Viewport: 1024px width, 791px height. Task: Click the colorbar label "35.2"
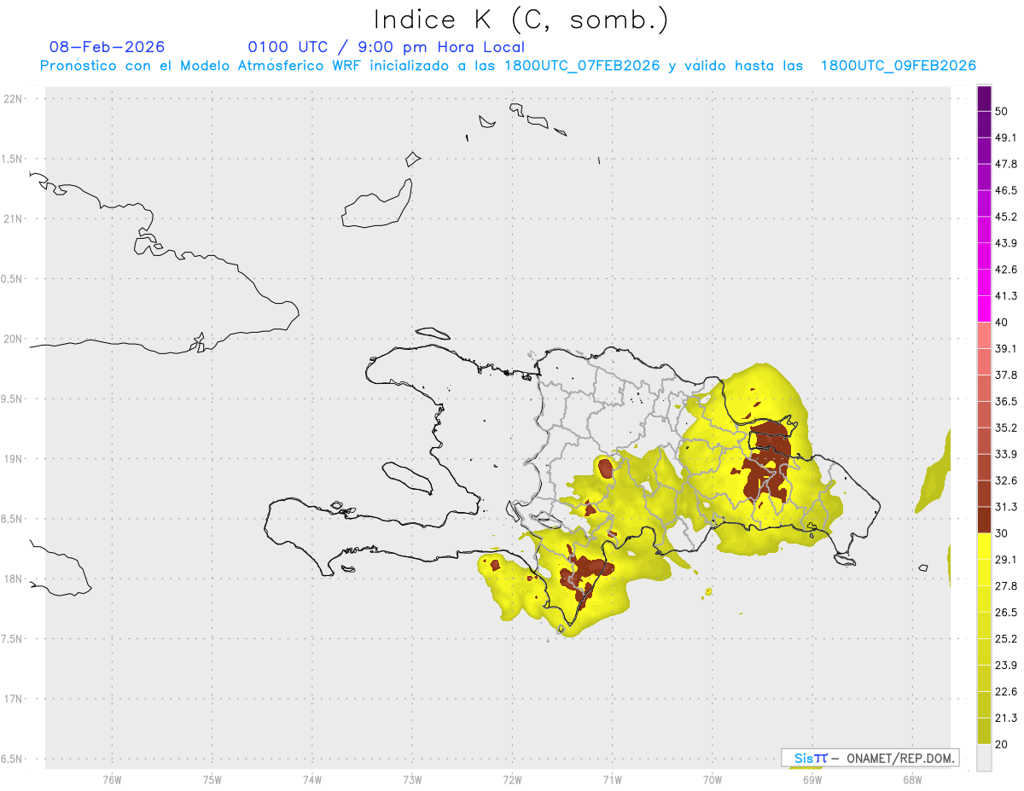(x=1006, y=427)
